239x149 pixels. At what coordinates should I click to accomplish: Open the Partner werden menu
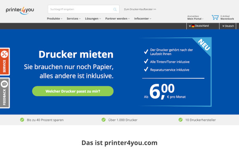[118, 19]
